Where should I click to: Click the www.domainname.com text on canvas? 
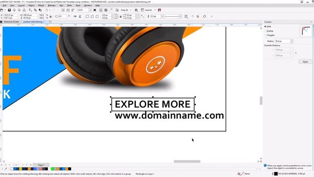click(x=169, y=116)
